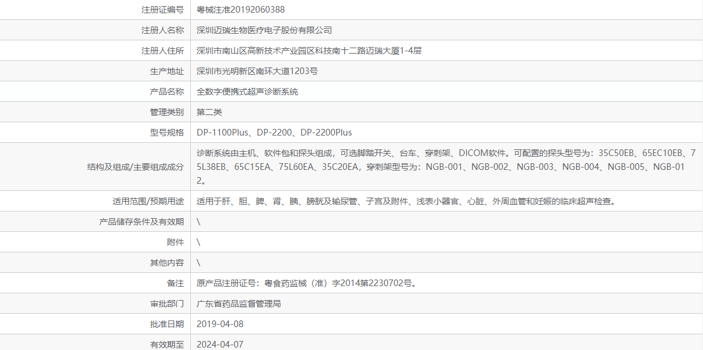This screenshot has height=350, width=703.
Task: Click the 附件 row label
Action: (175, 242)
